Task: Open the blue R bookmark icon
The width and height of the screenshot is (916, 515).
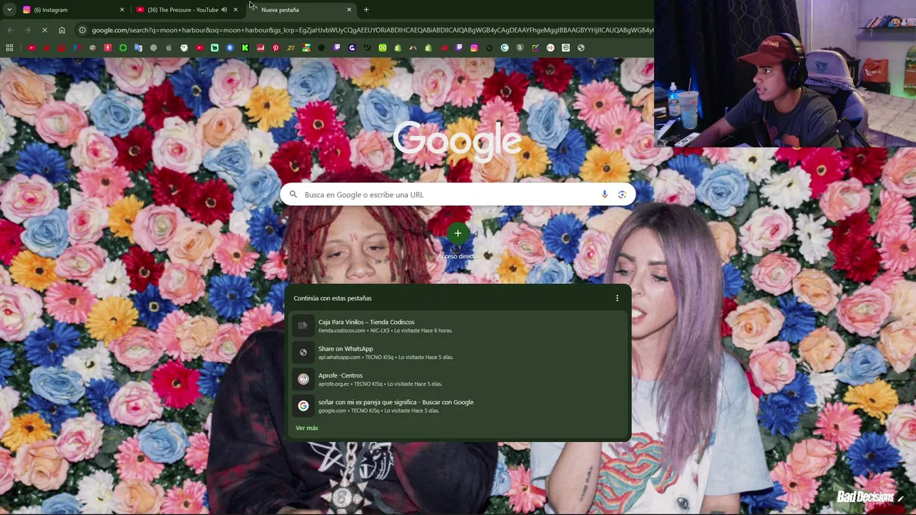Action: 230,48
